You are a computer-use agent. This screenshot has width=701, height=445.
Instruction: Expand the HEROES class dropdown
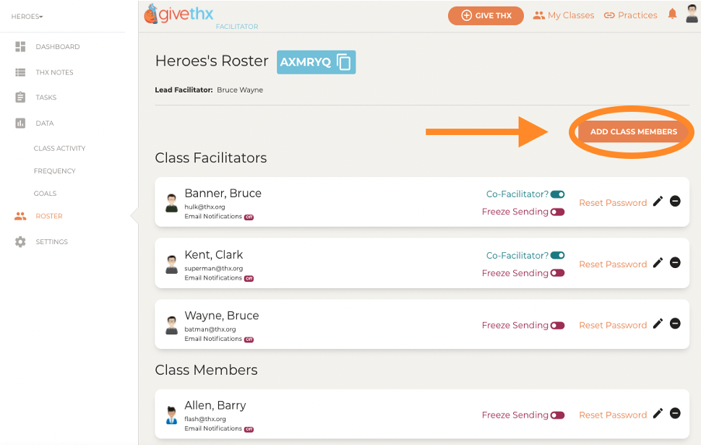coord(27,17)
